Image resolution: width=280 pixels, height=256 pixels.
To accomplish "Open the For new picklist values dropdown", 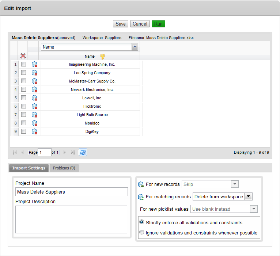I will pyautogui.click(x=254, y=209).
